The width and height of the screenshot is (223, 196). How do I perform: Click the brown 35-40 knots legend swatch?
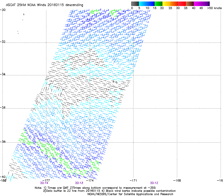tap(190, 4)
